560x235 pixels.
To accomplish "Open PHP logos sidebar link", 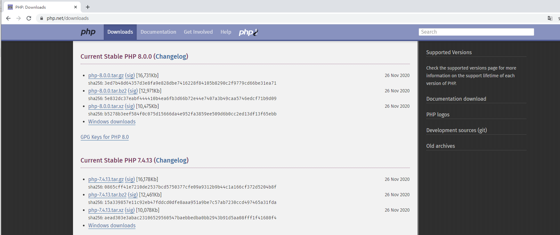I will tap(438, 114).
